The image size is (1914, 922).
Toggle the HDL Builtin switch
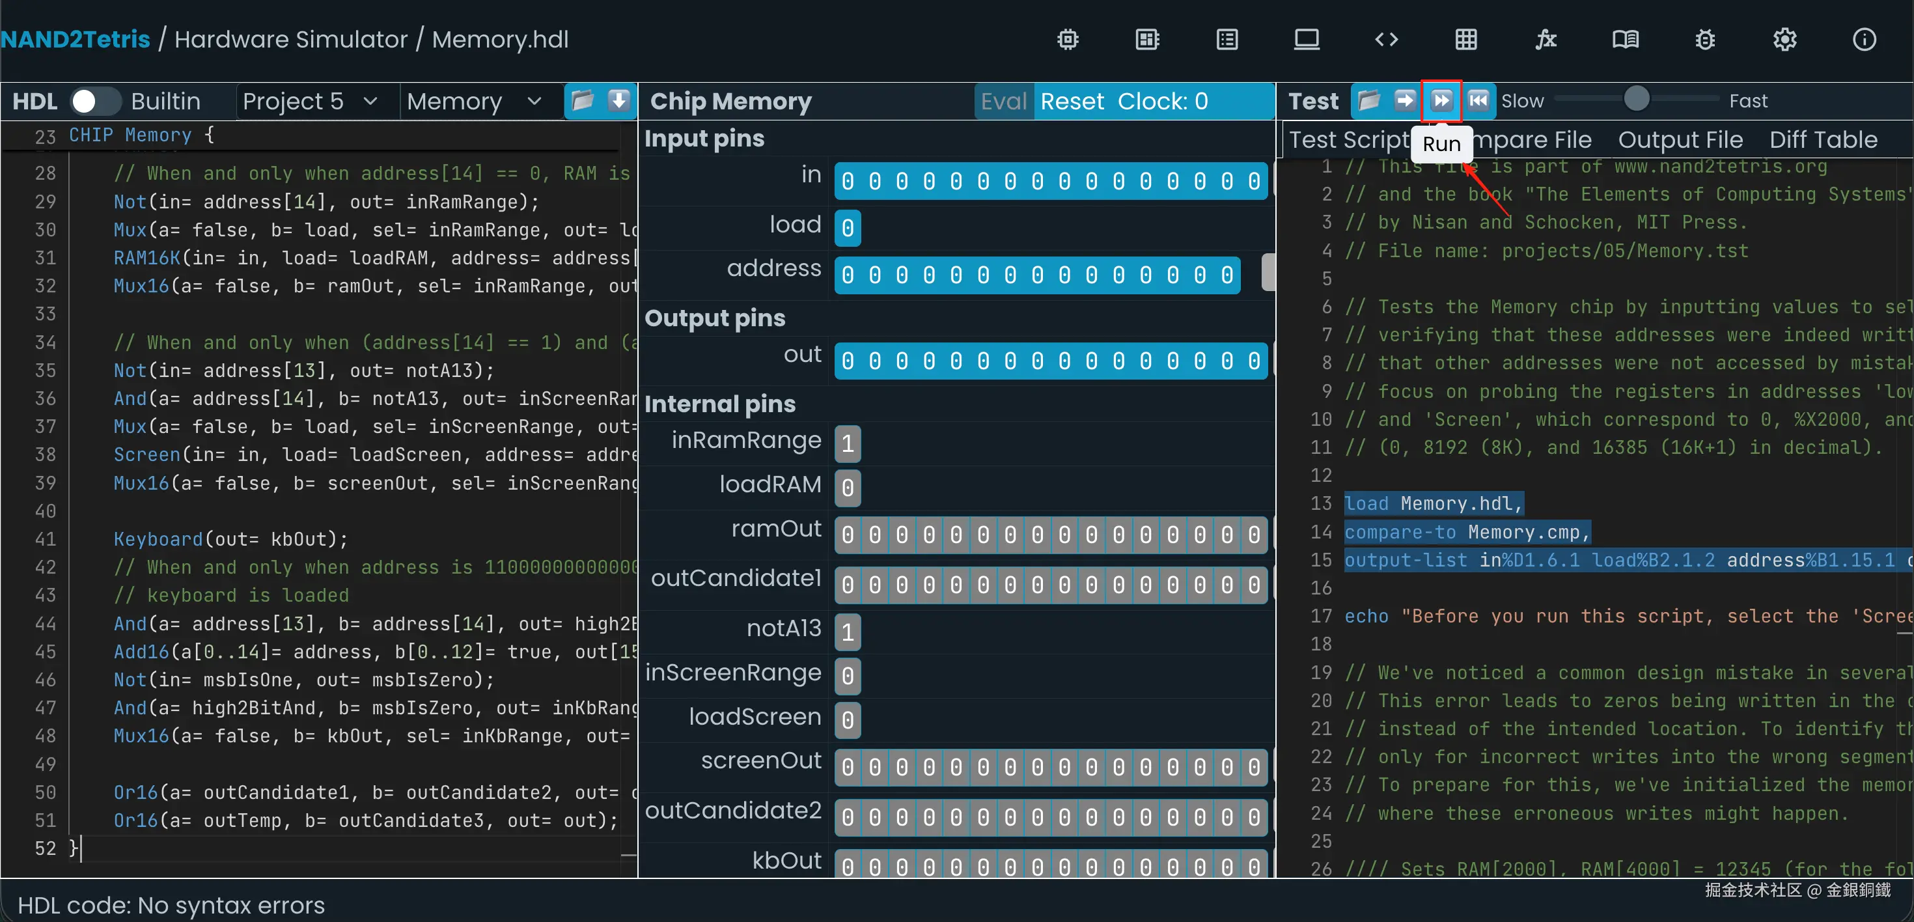coord(94,101)
